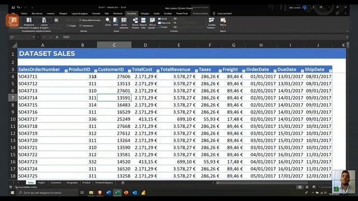The image size is (358, 201).
Task: Click Scopri to unhide a window
Action: click(163, 27)
